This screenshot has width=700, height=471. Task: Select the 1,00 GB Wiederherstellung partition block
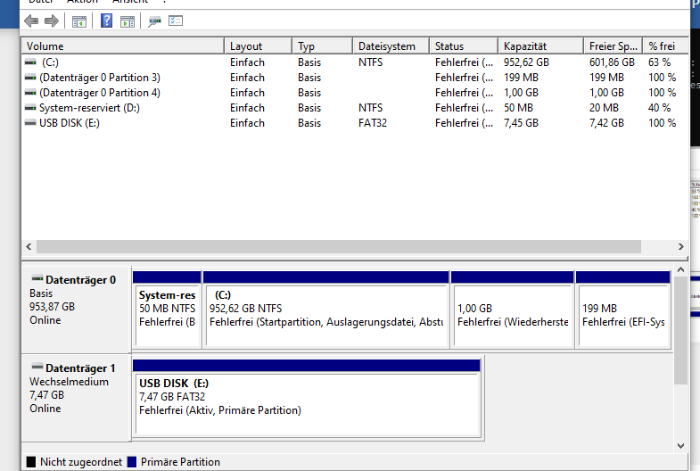(513, 309)
